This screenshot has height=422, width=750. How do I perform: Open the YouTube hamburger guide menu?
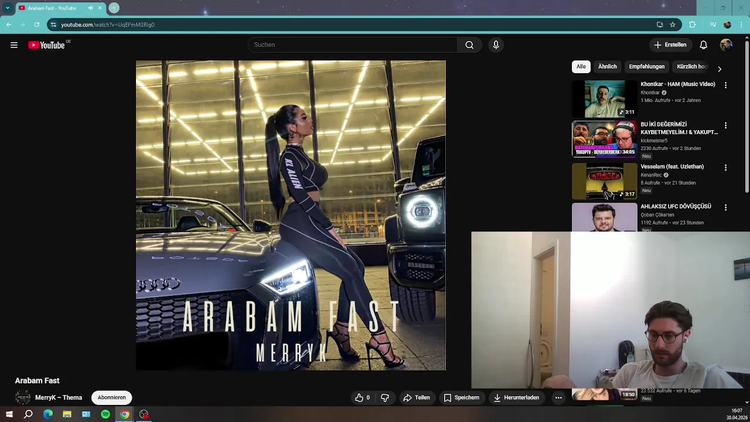(x=14, y=45)
